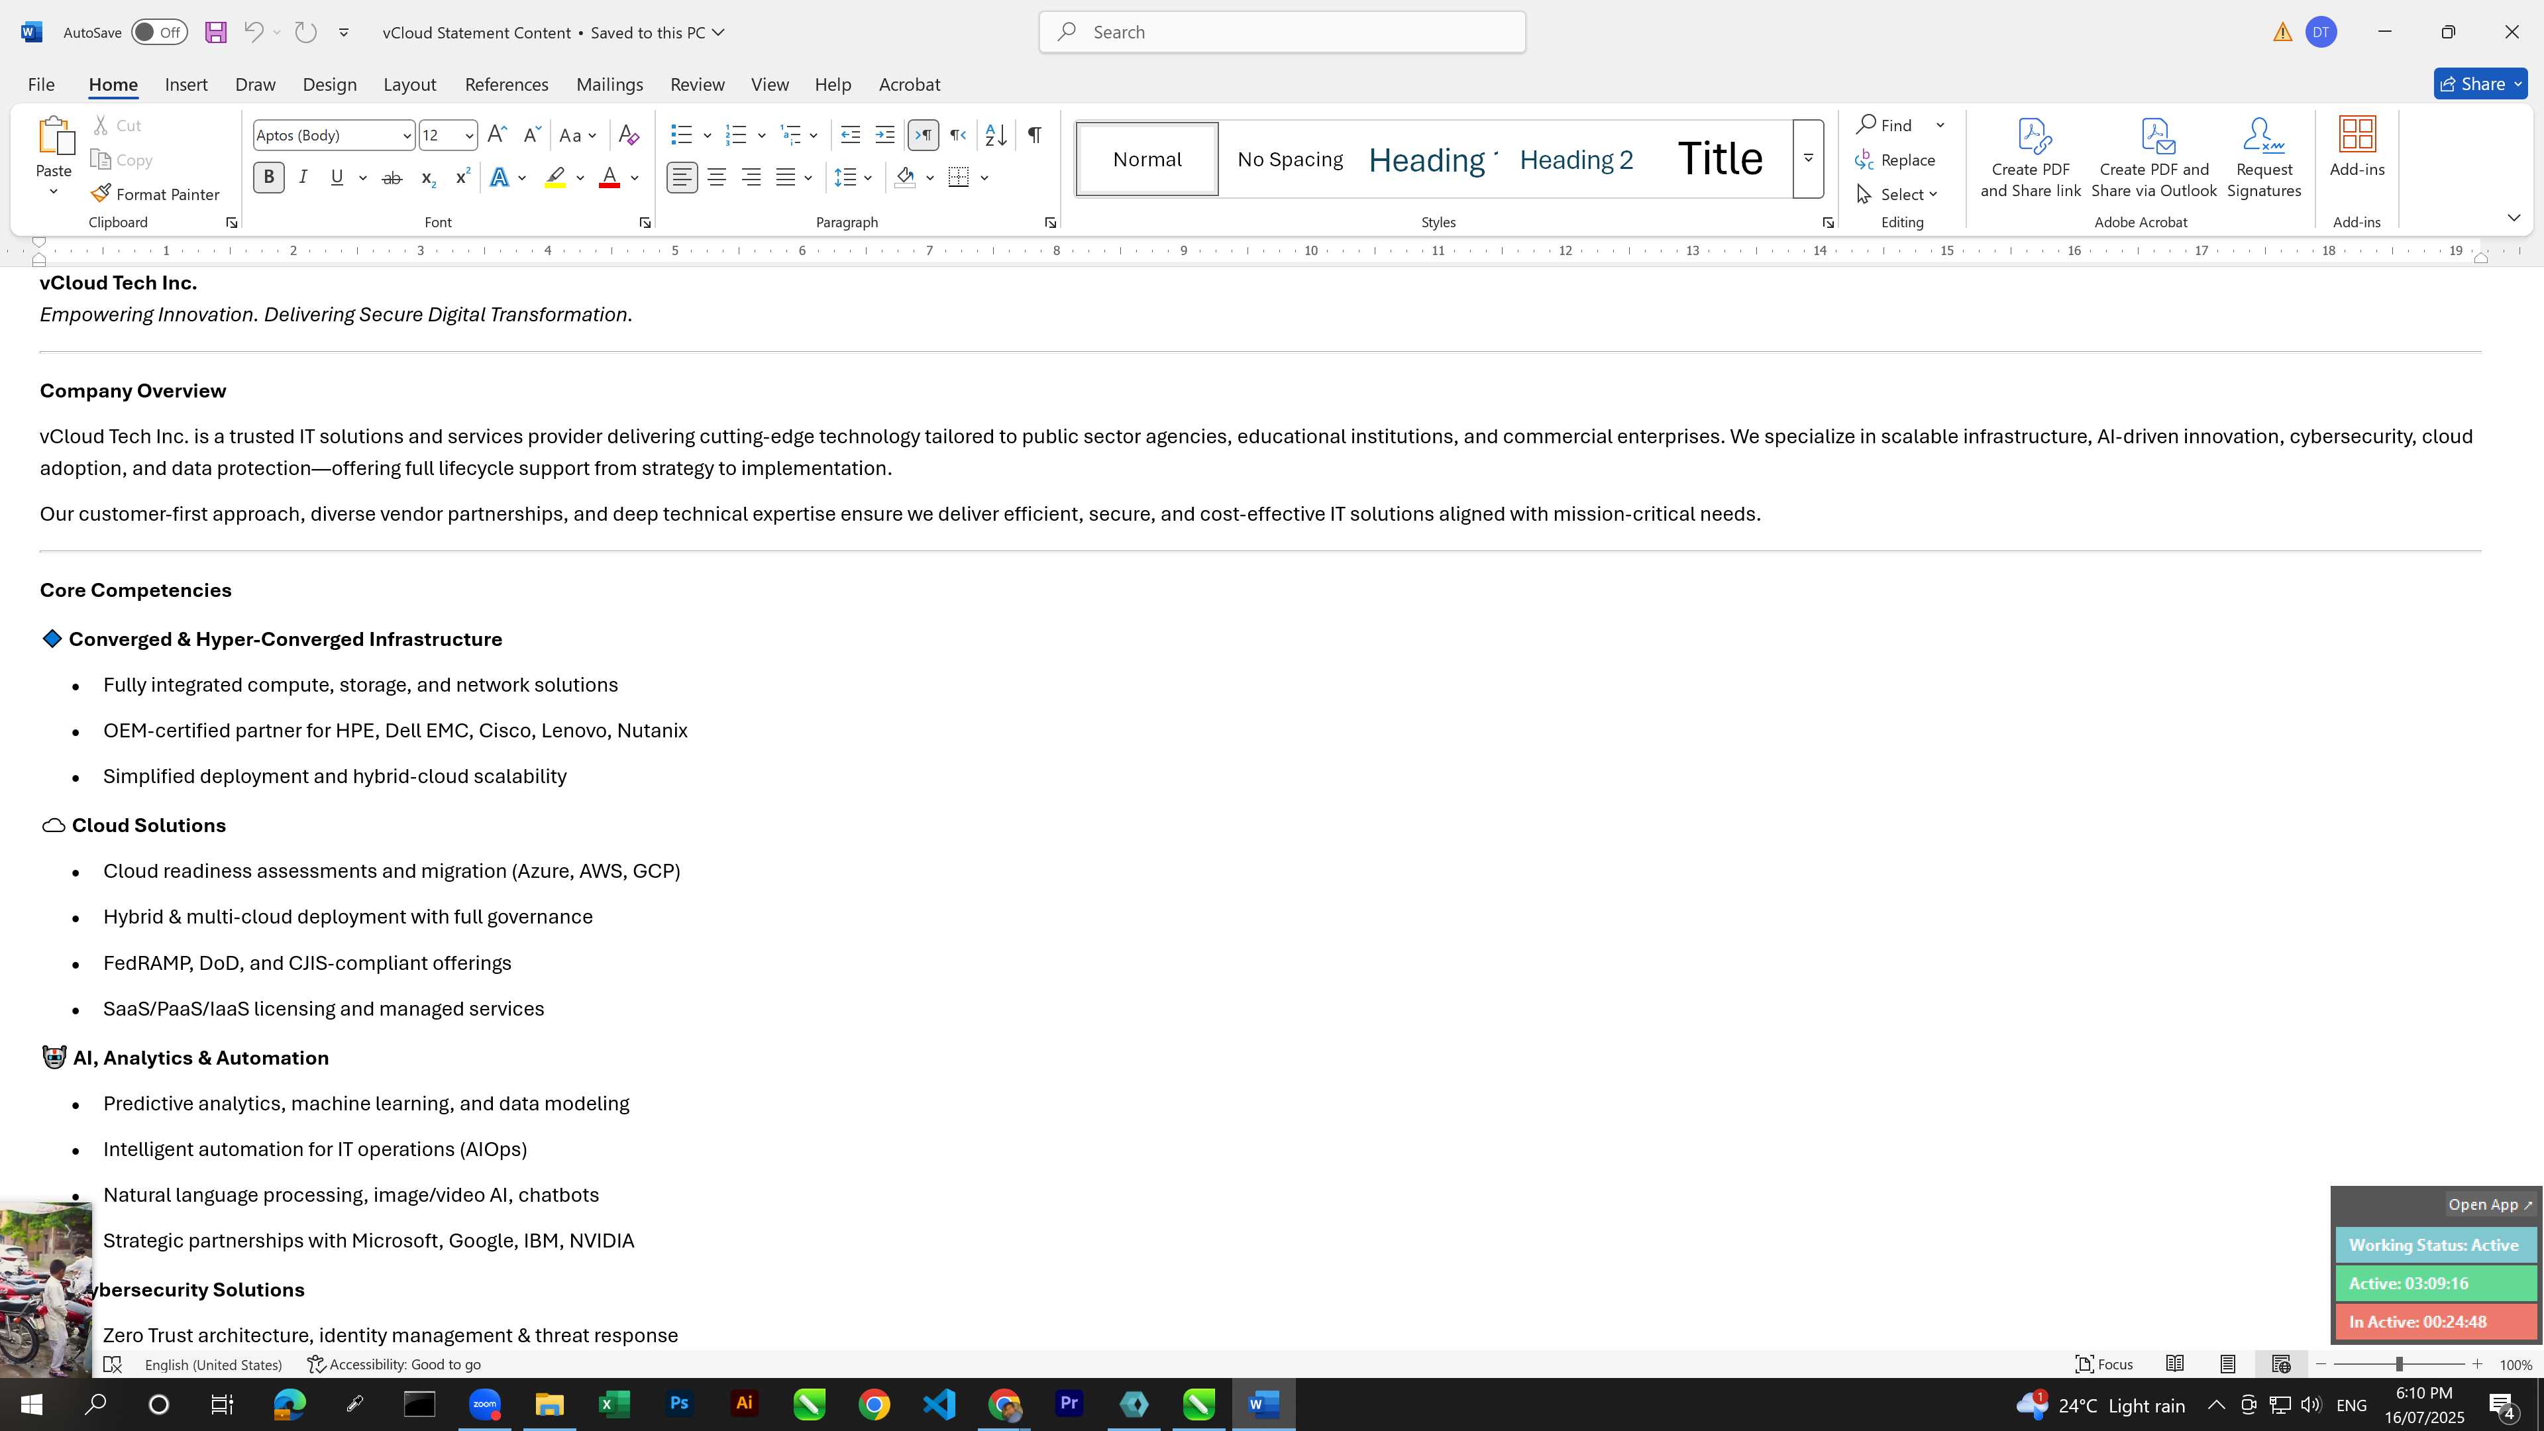This screenshot has width=2544, height=1431.
Task: Apply superscript formatting
Action: [x=462, y=178]
